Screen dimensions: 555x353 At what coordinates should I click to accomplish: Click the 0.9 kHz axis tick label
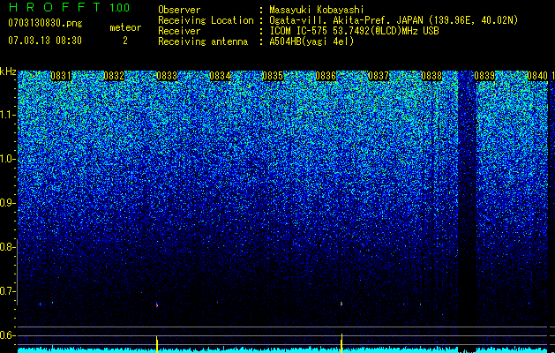pyautogui.click(x=7, y=203)
